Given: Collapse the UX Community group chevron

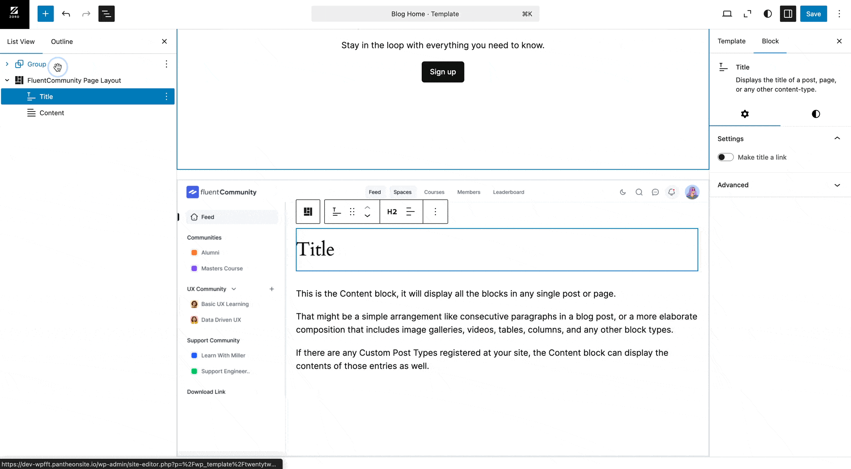Looking at the screenshot, I should [234, 289].
